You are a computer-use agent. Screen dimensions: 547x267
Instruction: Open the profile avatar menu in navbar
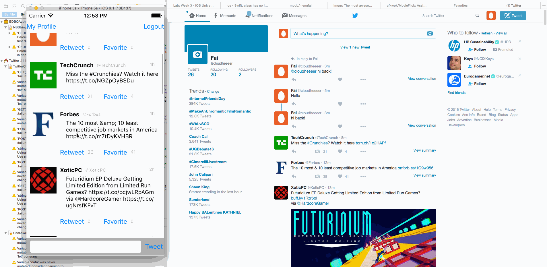[x=491, y=16]
